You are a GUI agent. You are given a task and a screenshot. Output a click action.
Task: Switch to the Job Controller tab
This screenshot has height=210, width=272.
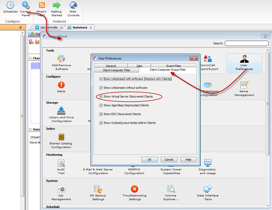49,27
